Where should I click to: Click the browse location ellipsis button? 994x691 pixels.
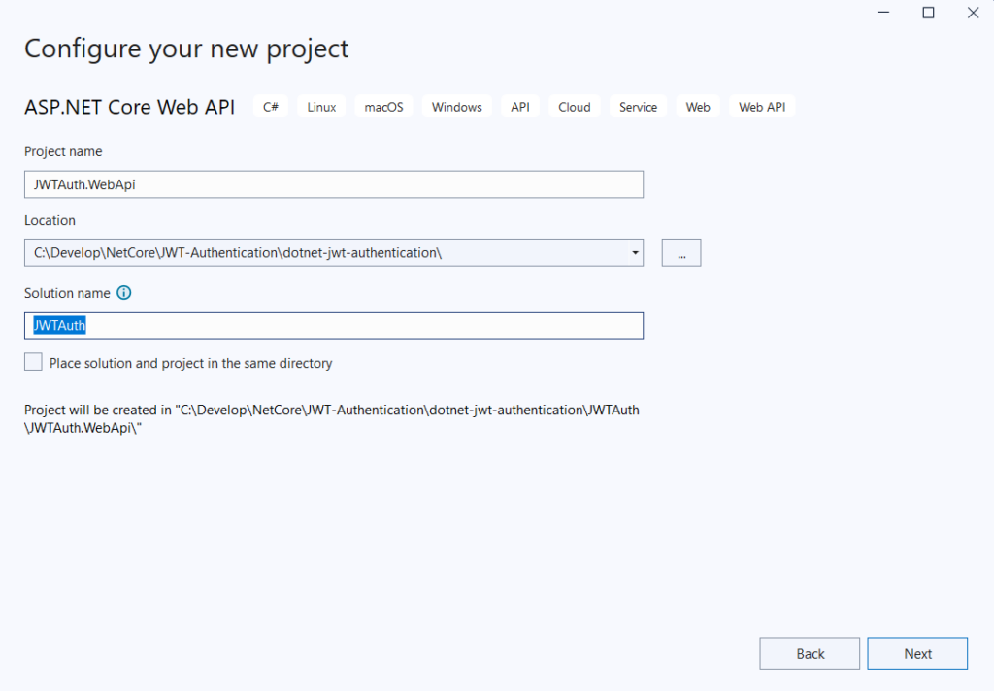pyautogui.click(x=681, y=253)
